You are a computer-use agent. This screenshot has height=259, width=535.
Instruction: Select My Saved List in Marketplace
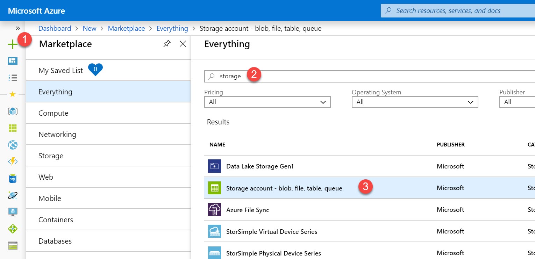(x=108, y=70)
